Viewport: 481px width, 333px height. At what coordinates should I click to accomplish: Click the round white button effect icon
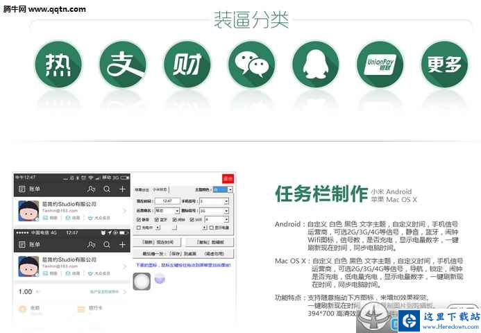142,281
